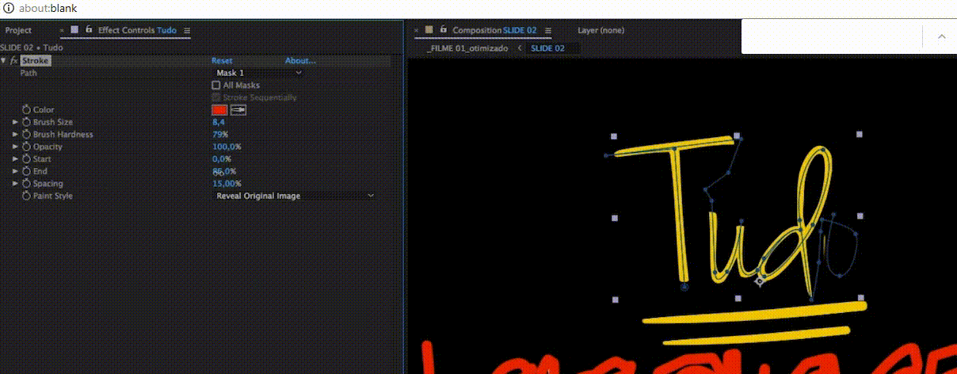Collapse the Stroke effect disclosure triangle
The width and height of the screenshot is (957, 374).
[x=4, y=61]
